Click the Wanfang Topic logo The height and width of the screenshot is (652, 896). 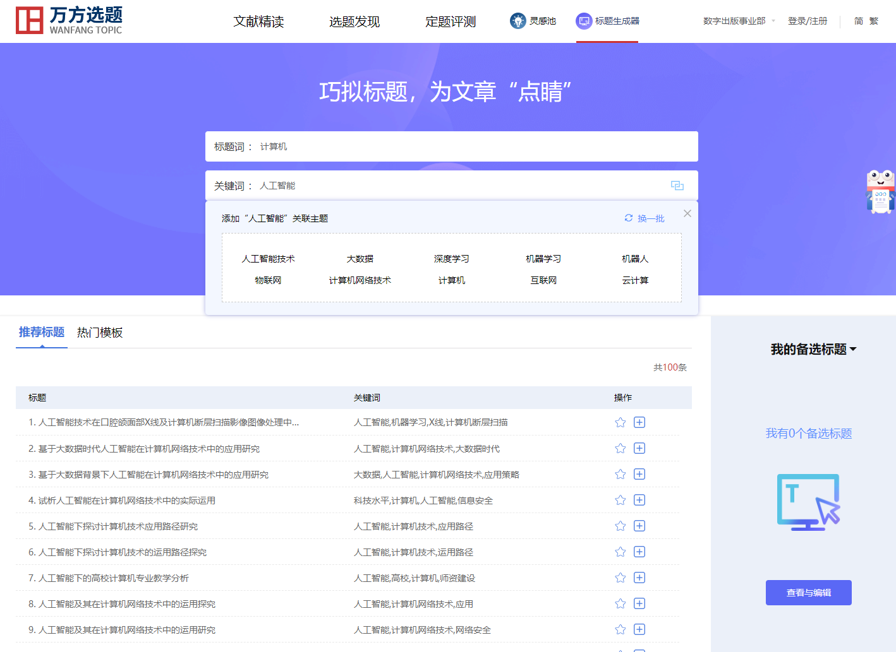[x=69, y=21]
